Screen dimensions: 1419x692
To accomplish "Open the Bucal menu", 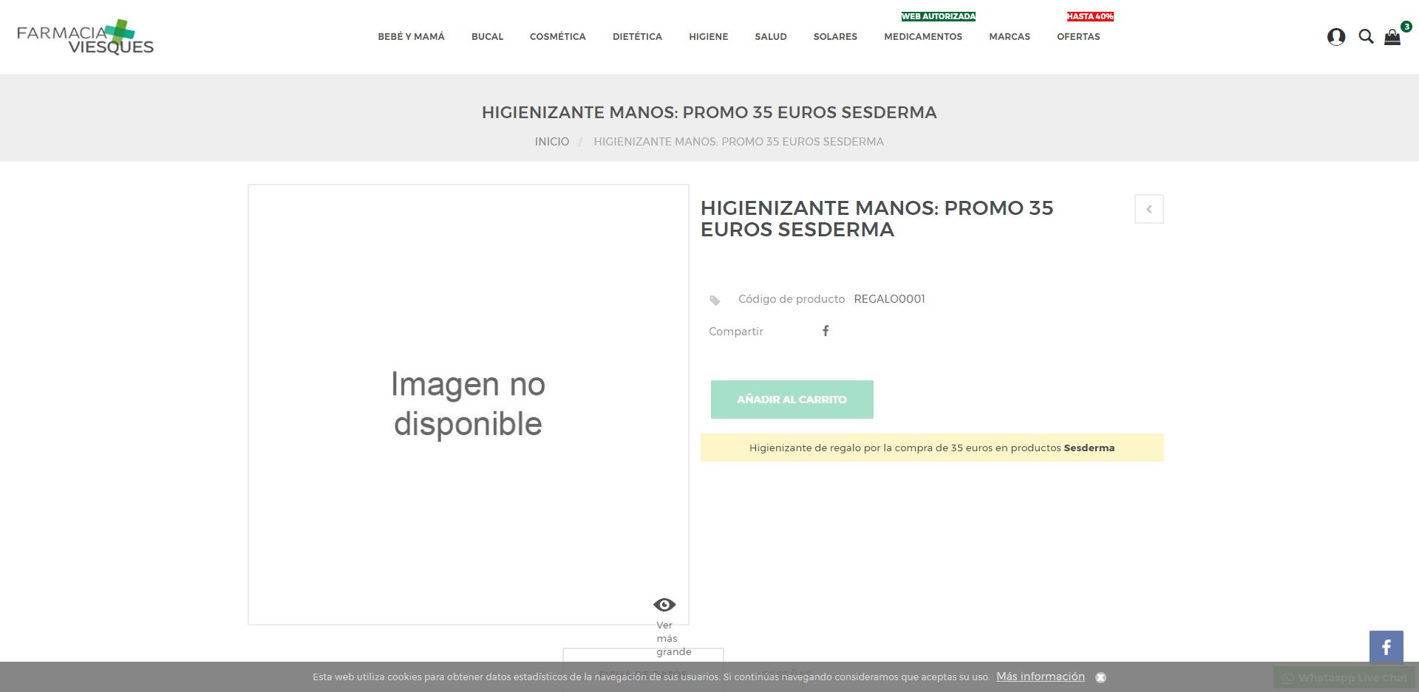I will 487,37.
